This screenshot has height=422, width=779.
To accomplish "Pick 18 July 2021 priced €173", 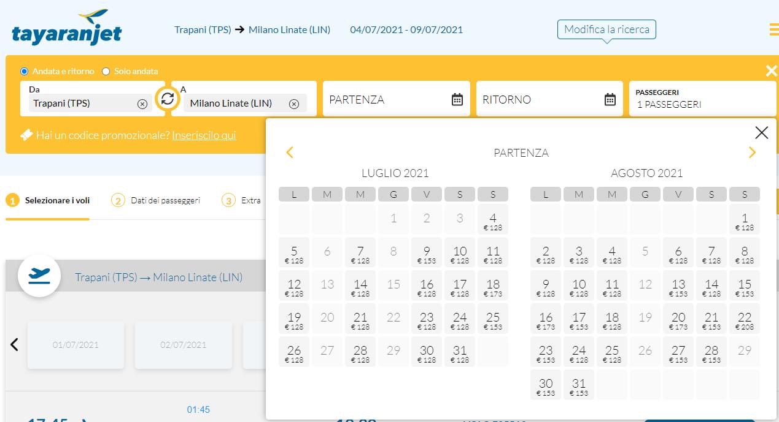I will tap(493, 287).
